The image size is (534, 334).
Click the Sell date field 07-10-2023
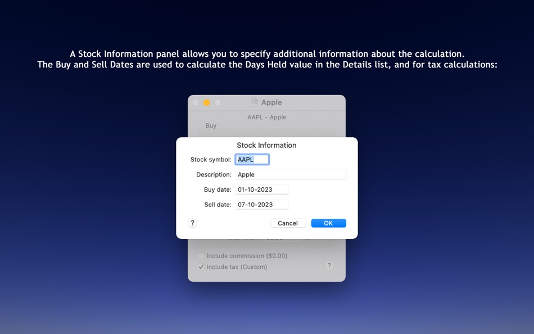pos(262,205)
